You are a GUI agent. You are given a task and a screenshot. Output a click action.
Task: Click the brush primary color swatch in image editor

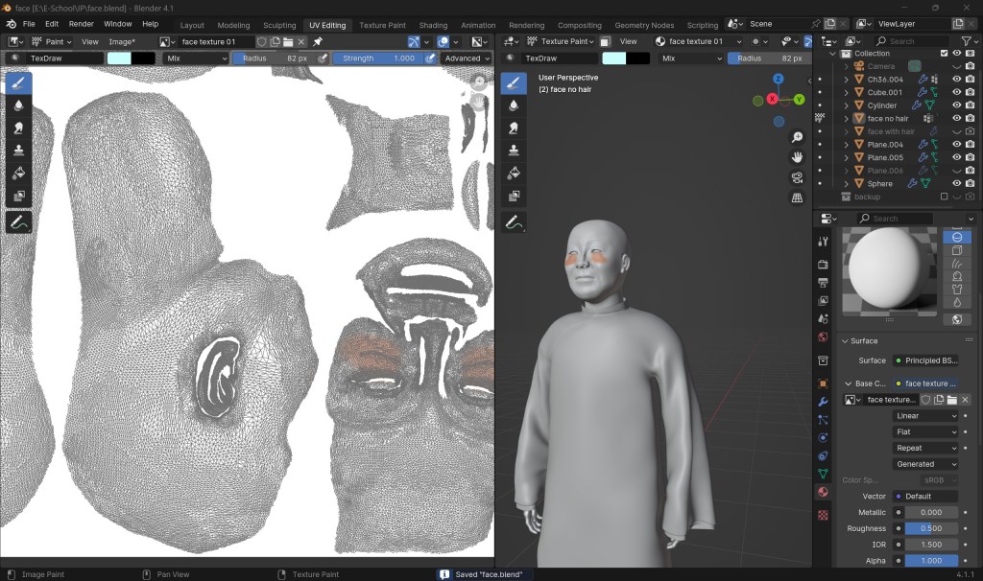tap(119, 58)
